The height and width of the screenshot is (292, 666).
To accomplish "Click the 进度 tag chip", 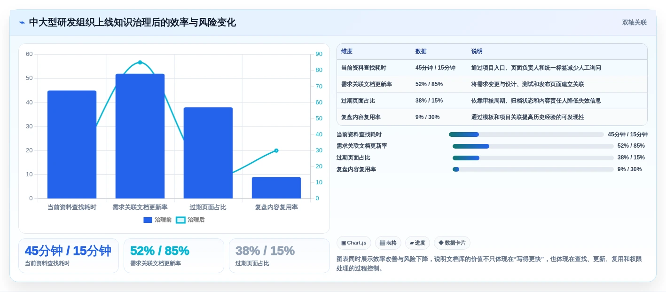I will (417, 243).
